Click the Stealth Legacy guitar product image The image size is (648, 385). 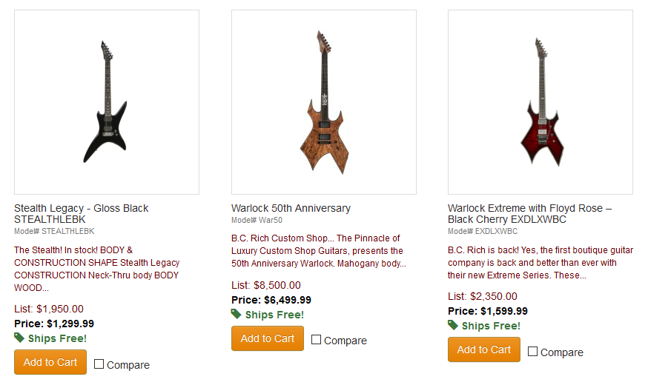(x=107, y=102)
